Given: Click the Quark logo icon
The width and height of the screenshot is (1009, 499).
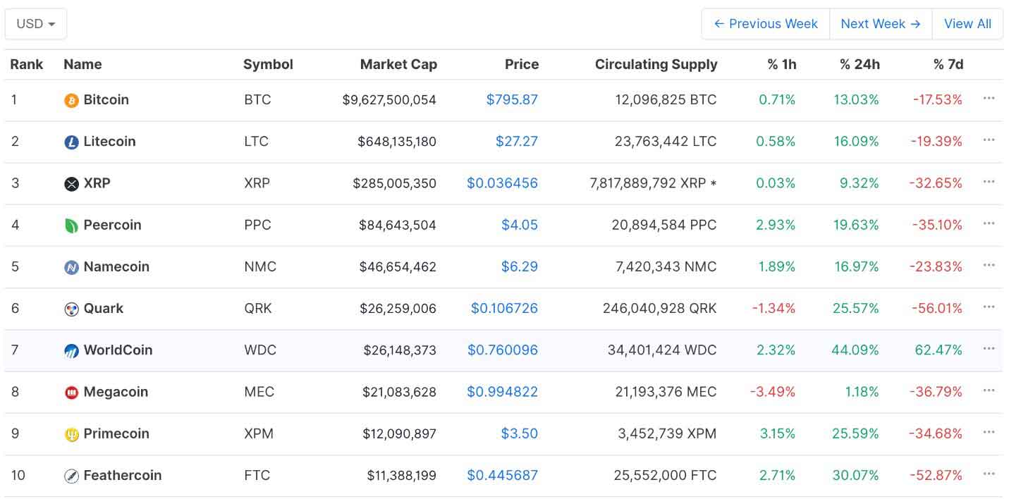Looking at the screenshot, I should 71,309.
